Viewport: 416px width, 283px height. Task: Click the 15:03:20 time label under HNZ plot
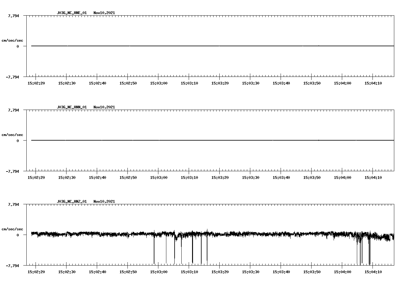[x=220, y=272]
